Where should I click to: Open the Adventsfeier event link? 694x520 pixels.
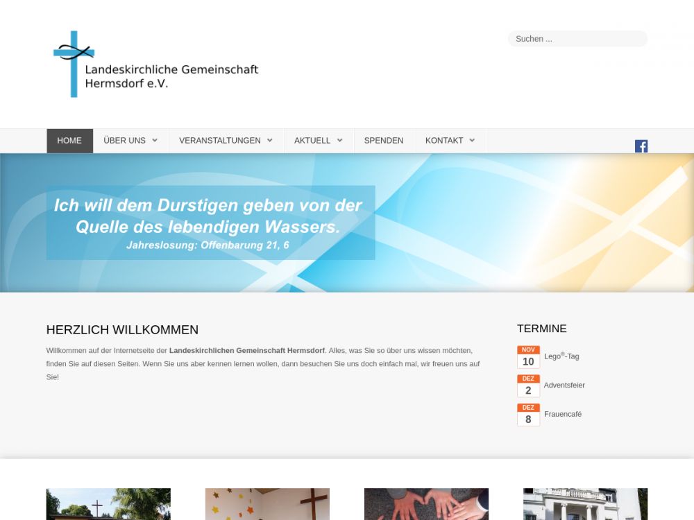coord(564,385)
